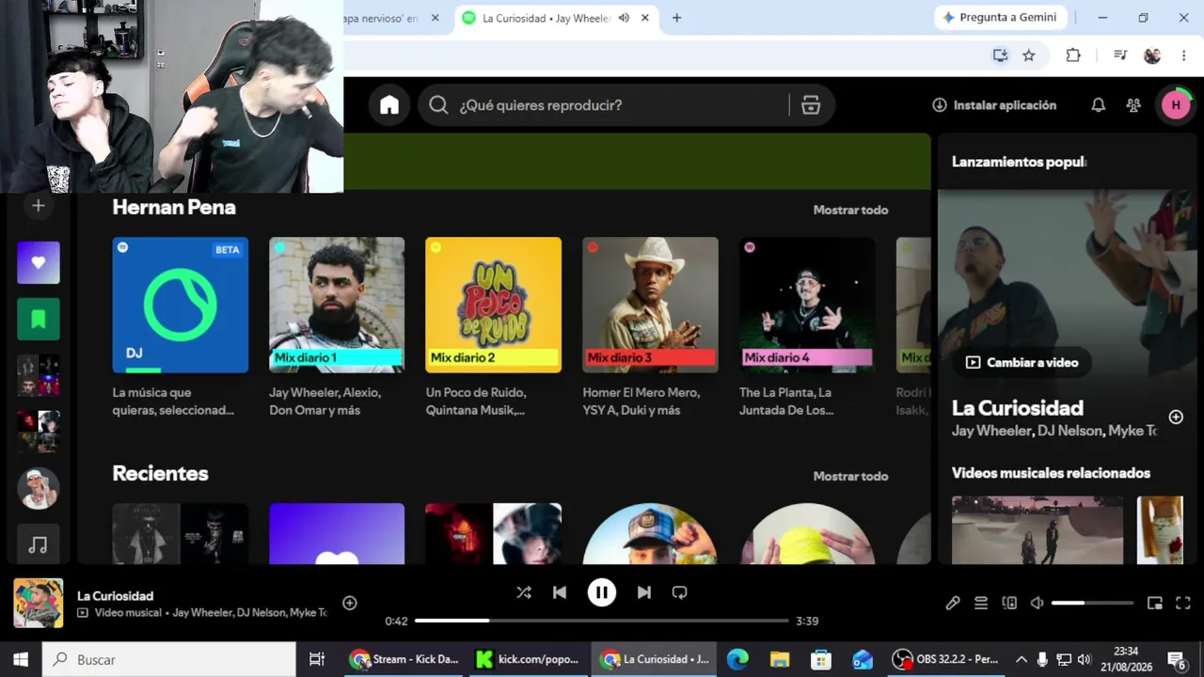
Task: Click Instalar aplicación
Action: click(994, 105)
